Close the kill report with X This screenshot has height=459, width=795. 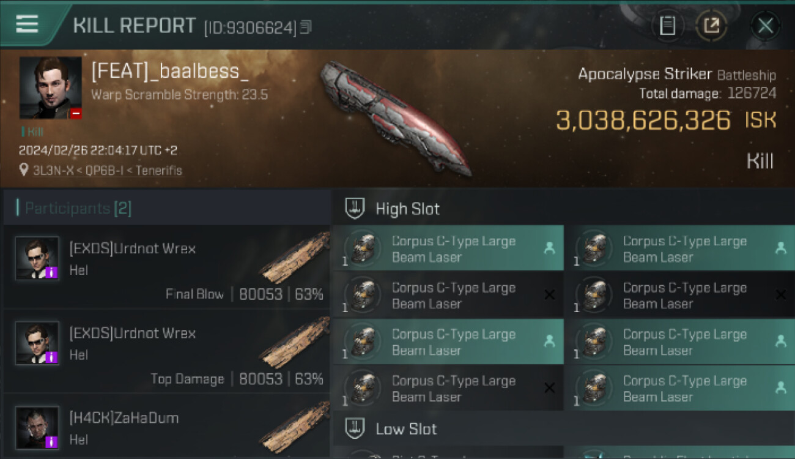click(x=765, y=26)
